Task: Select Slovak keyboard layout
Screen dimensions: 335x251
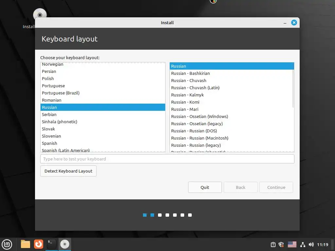Action: click(x=103, y=129)
